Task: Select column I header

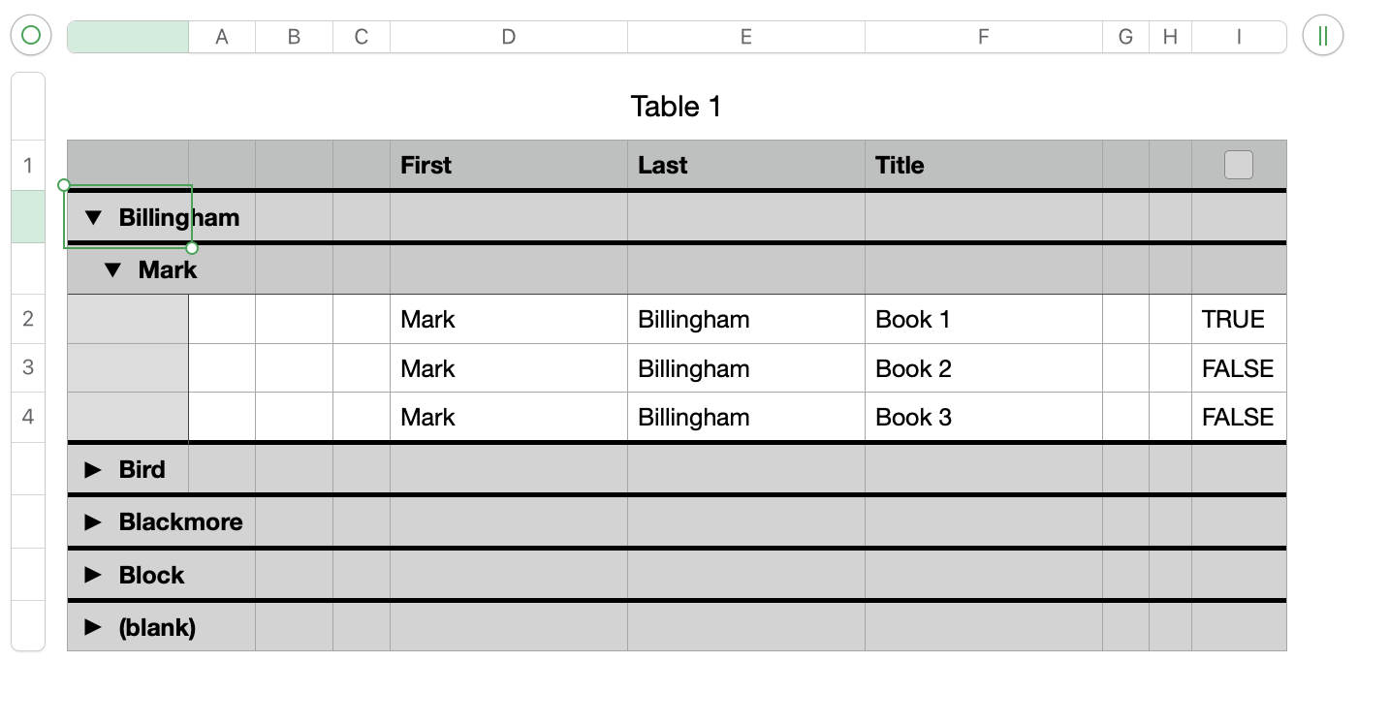Action: (x=1238, y=37)
